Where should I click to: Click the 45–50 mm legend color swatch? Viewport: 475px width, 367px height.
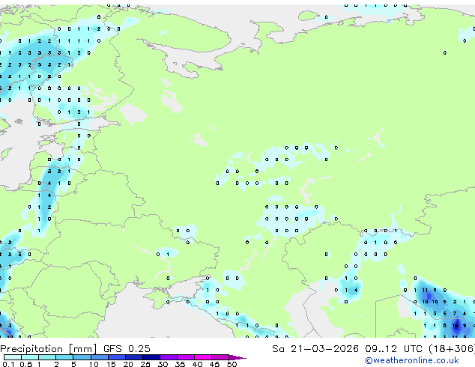point(220,357)
